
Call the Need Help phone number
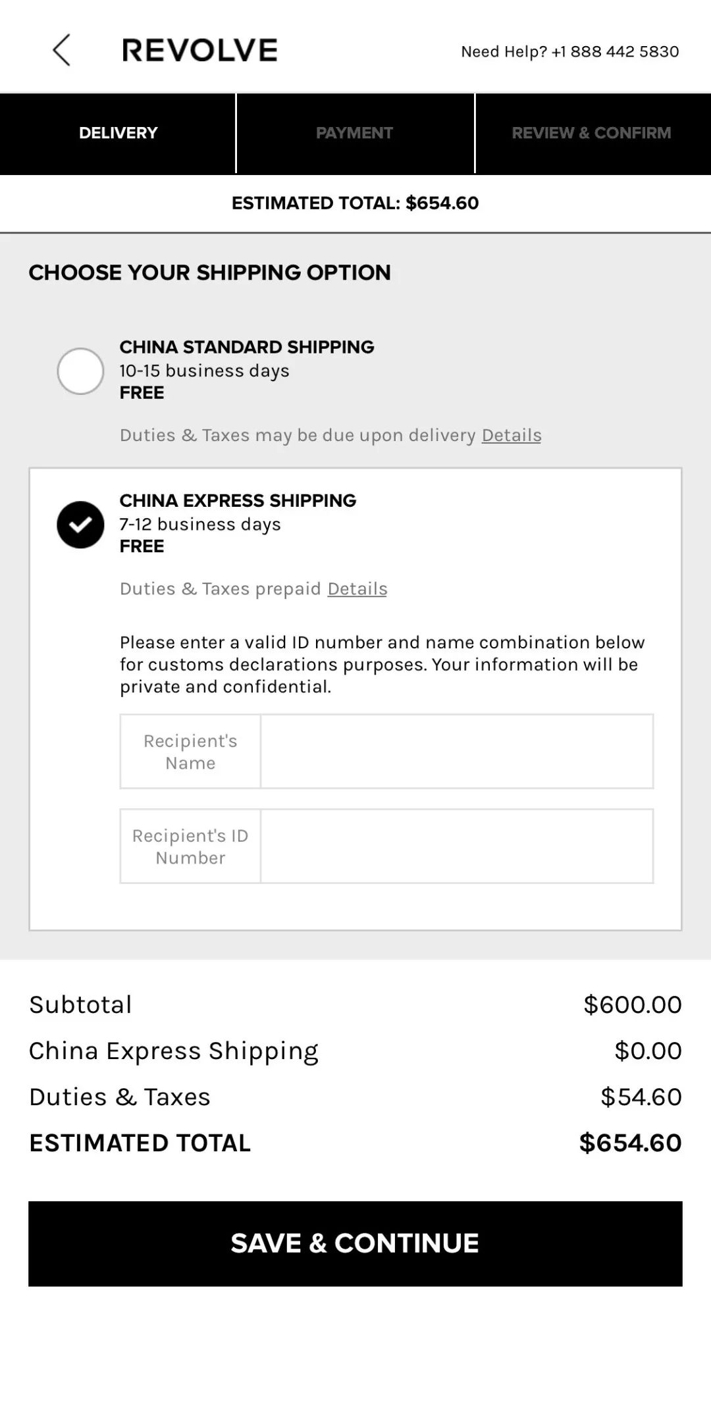(569, 51)
